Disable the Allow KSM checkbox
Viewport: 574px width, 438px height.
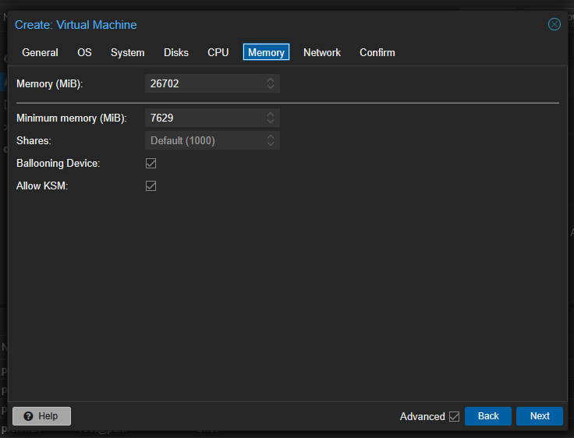[151, 186]
